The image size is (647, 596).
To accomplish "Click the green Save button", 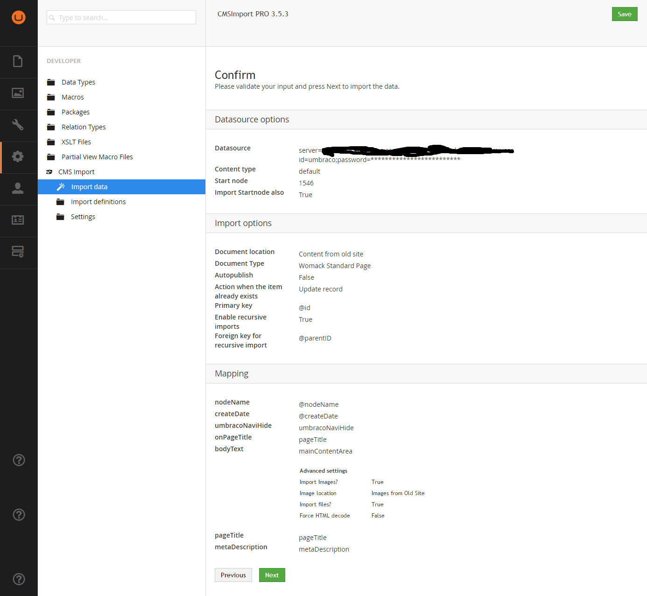I will 625,14.
